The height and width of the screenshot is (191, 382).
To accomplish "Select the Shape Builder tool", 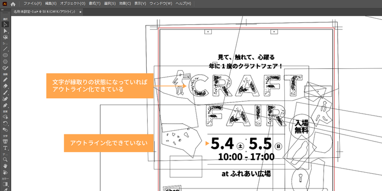I will tap(5, 117).
